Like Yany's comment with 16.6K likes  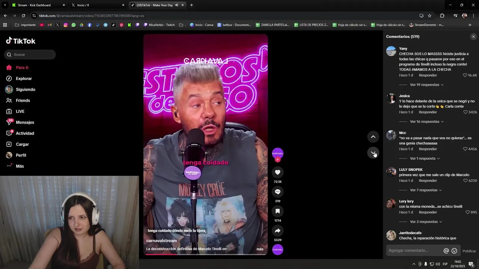[465, 75]
